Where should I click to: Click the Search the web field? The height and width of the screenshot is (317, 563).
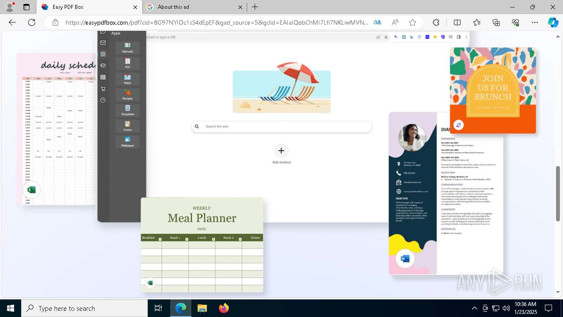281,126
